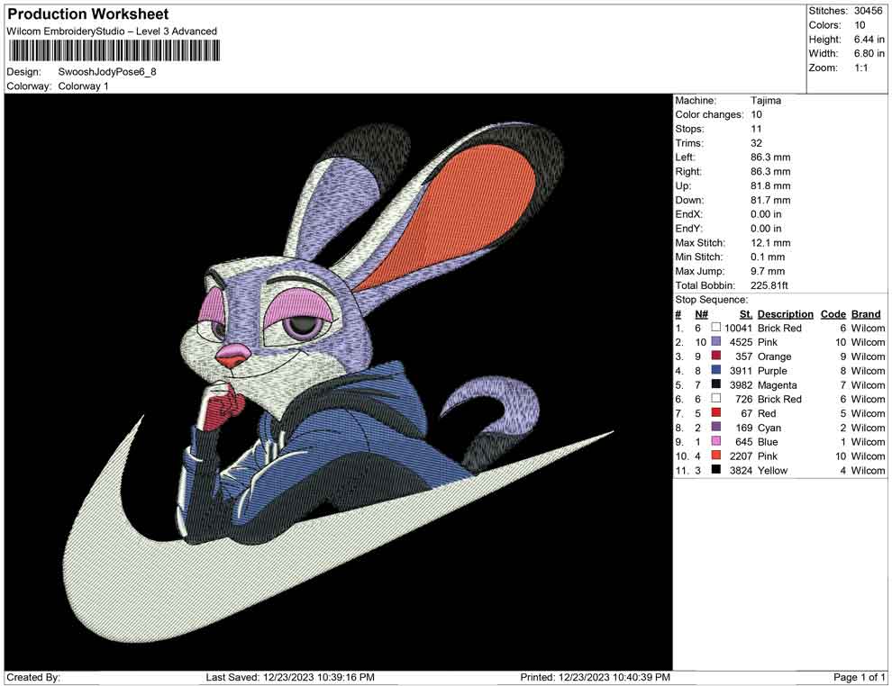Select the Min Stitch value '0.1 mm'
The width and height of the screenshot is (892, 686).
click(x=768, y=257)
